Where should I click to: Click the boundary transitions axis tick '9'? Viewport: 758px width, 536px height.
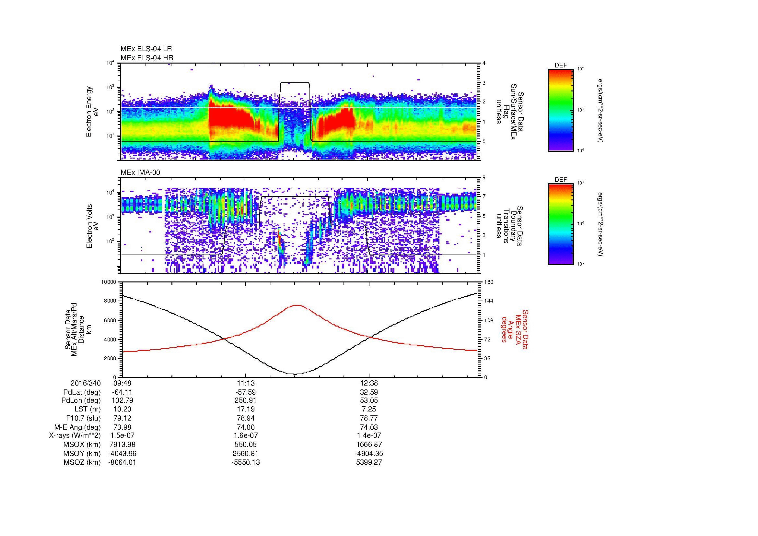(x=484, y=178)
